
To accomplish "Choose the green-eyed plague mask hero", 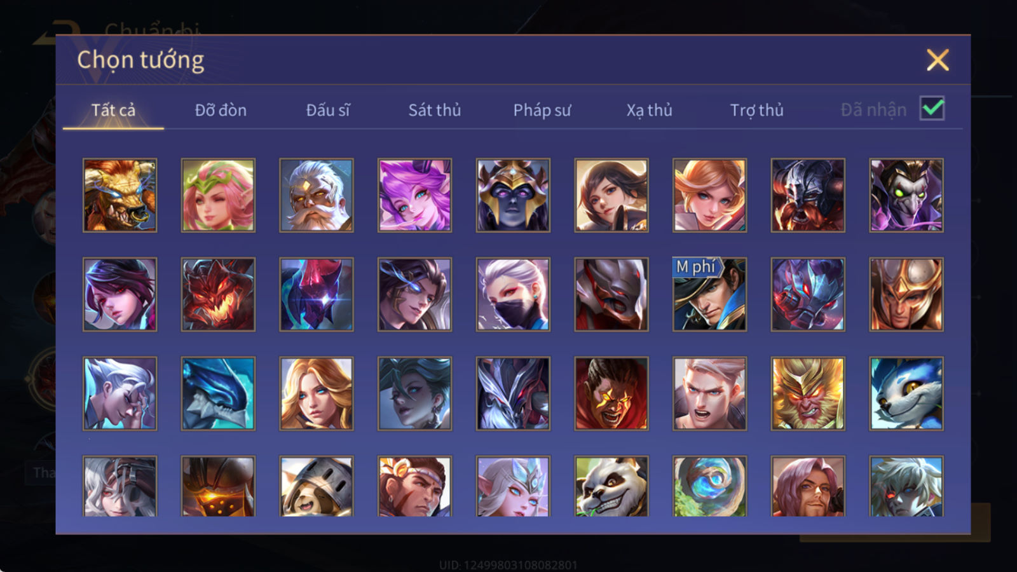I will coord(906,195).
